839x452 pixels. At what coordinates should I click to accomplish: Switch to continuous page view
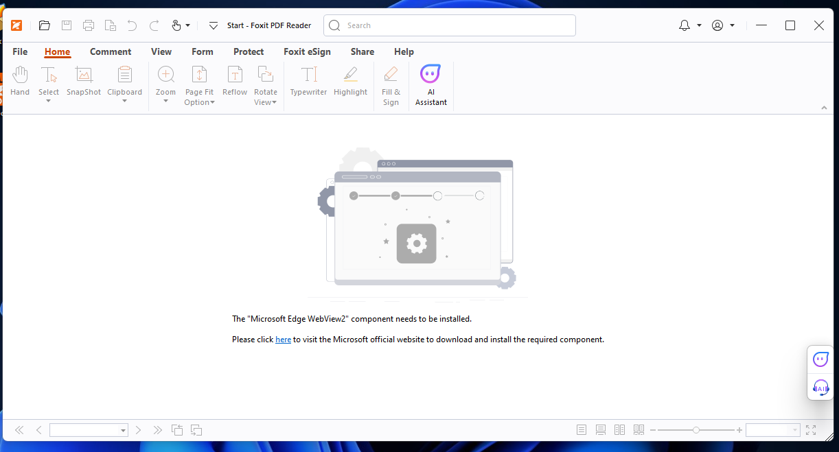[x=601, y=430]
